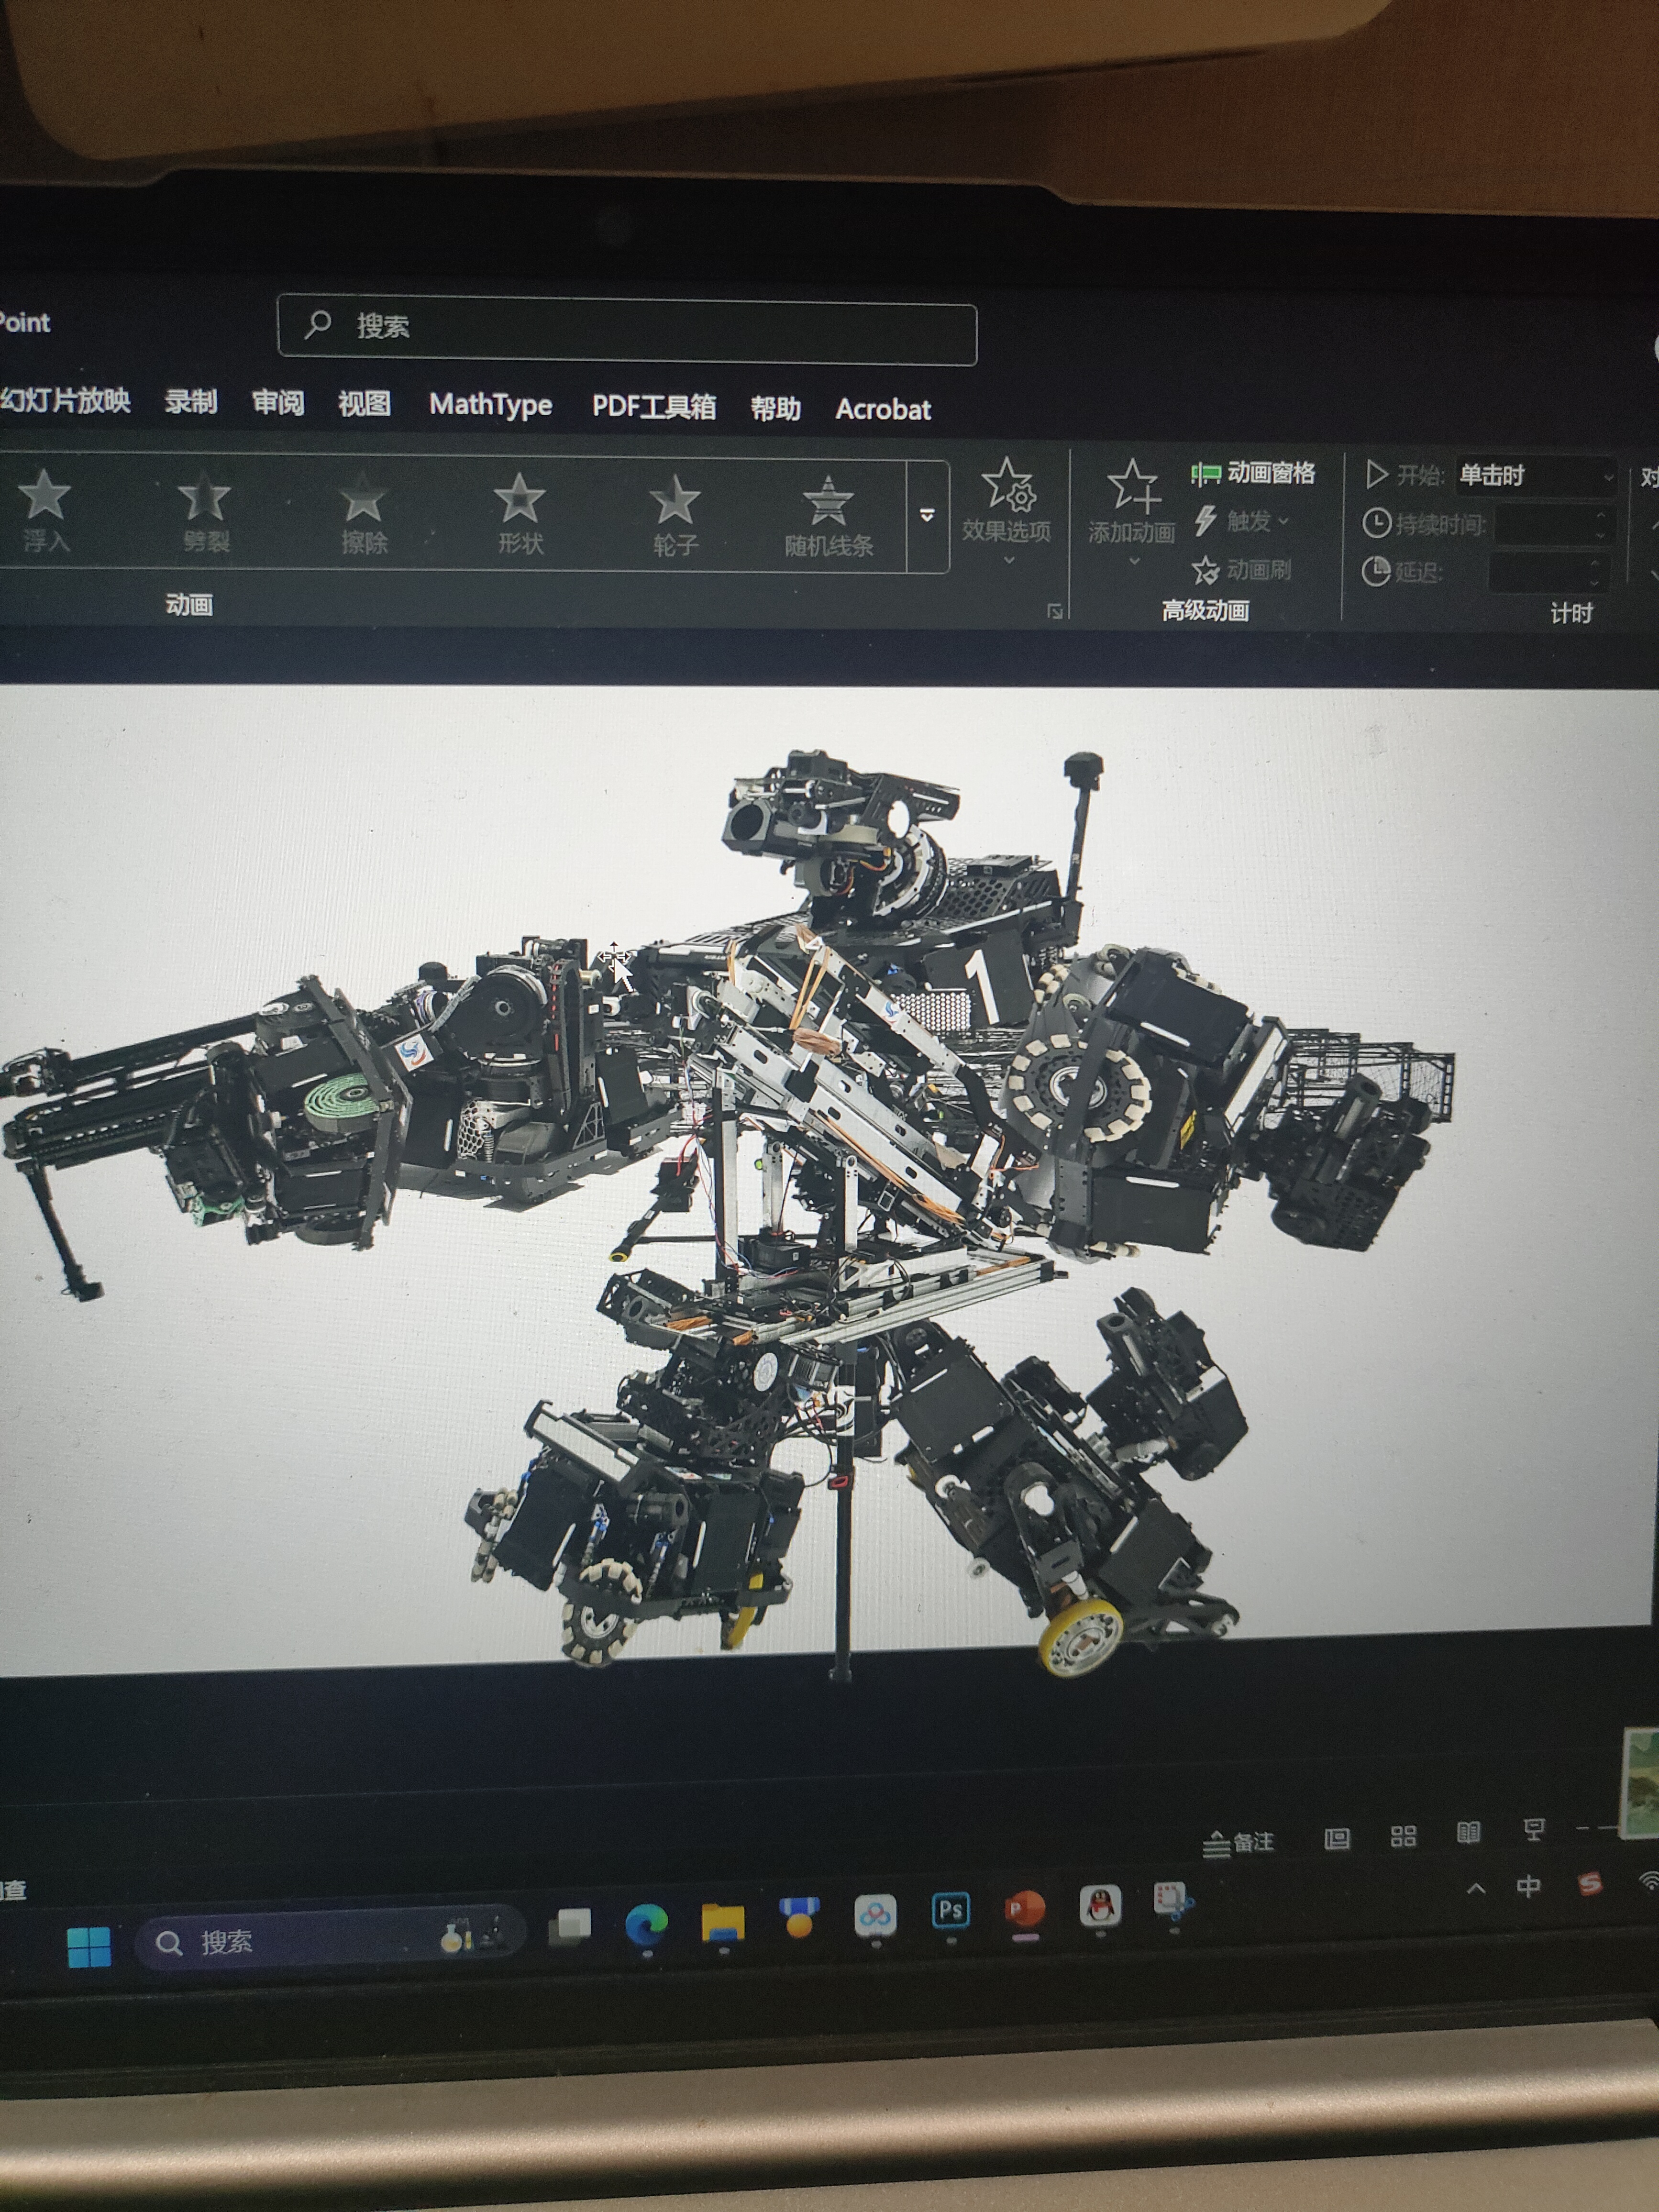Open the Snipping Tool on the taskbar
1659x2212 pixels.
pos(1172,1901)
